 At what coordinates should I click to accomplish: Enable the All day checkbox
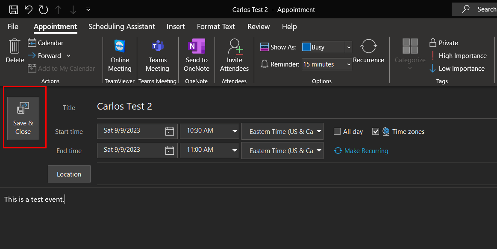tap(337, 131)
